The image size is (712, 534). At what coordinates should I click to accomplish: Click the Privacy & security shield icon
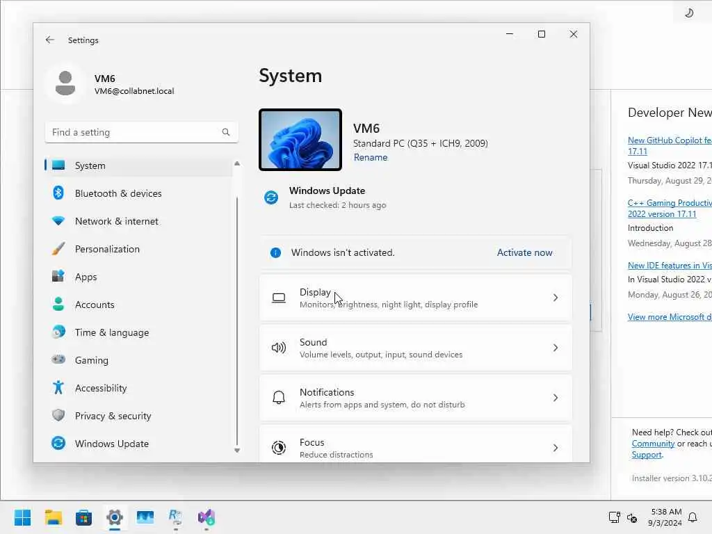(58, 415)
